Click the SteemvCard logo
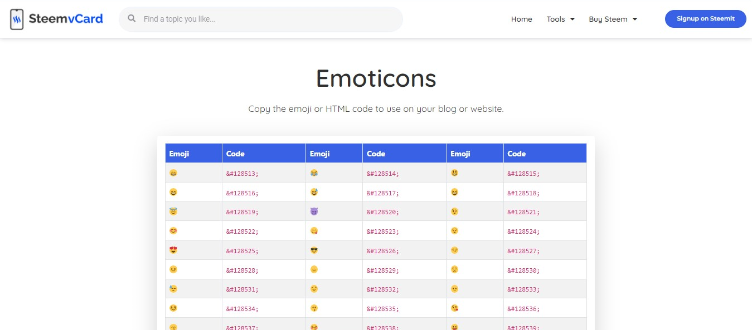Screen dimensions: 752x330 pyautogui.click(x=56, y=19)
